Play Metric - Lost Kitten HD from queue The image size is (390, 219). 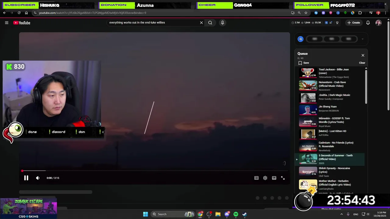click(331, 134)
